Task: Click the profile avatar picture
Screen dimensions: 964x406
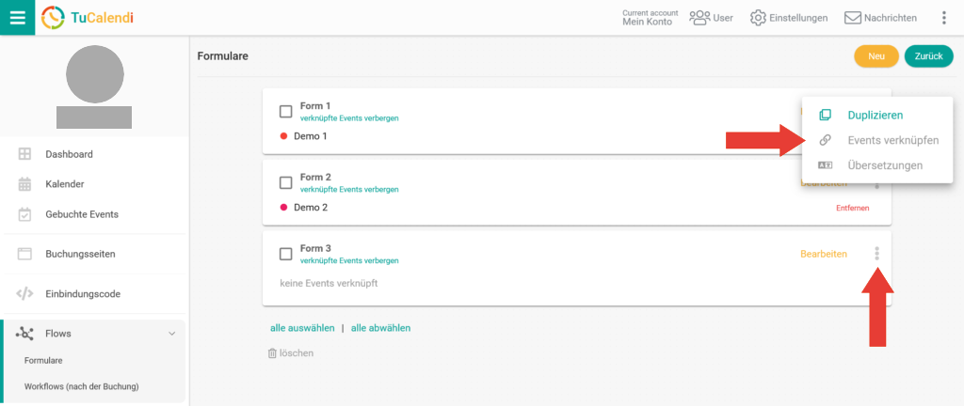Action: coord(94,76)
